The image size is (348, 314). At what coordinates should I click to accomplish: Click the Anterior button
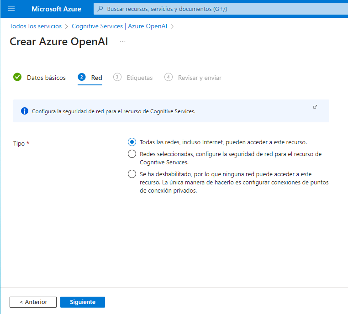[x=33, y=302]
